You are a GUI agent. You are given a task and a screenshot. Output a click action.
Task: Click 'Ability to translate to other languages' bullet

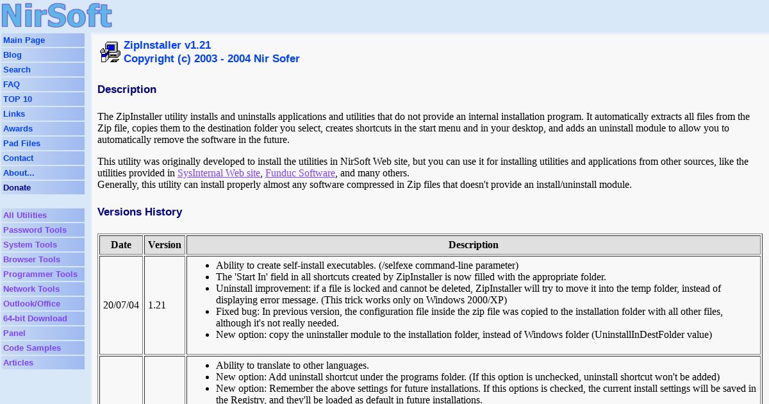click(292, 366)
